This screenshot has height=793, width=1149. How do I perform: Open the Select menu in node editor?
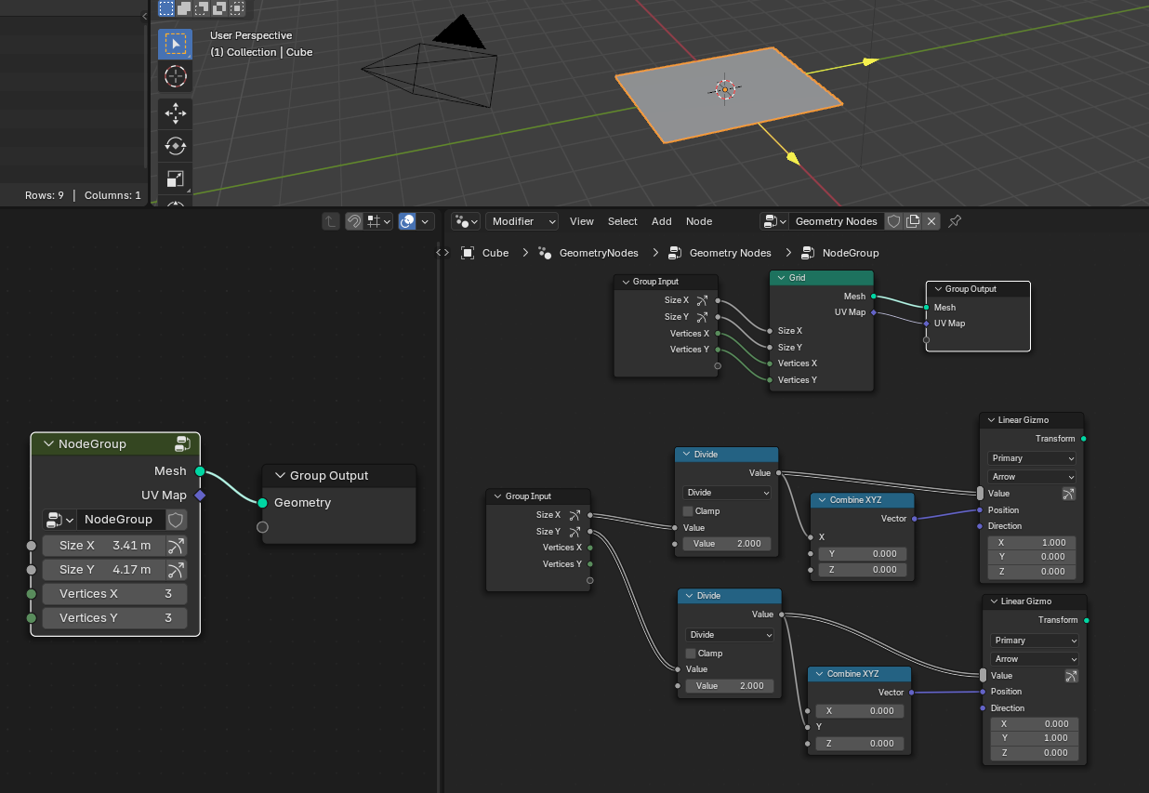point(623,221)
